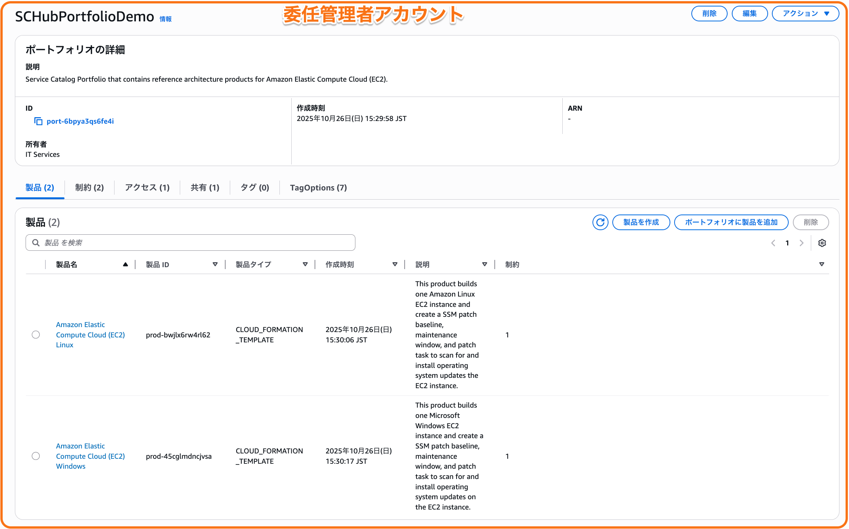Open table preferences gear icon
The image size is (849, 529).
tap(822, 243)
